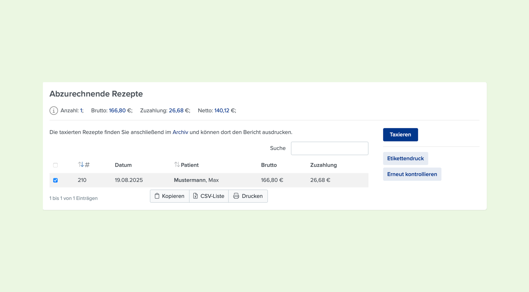
Task: Open the Archiv link
Action: coord(180,132)
